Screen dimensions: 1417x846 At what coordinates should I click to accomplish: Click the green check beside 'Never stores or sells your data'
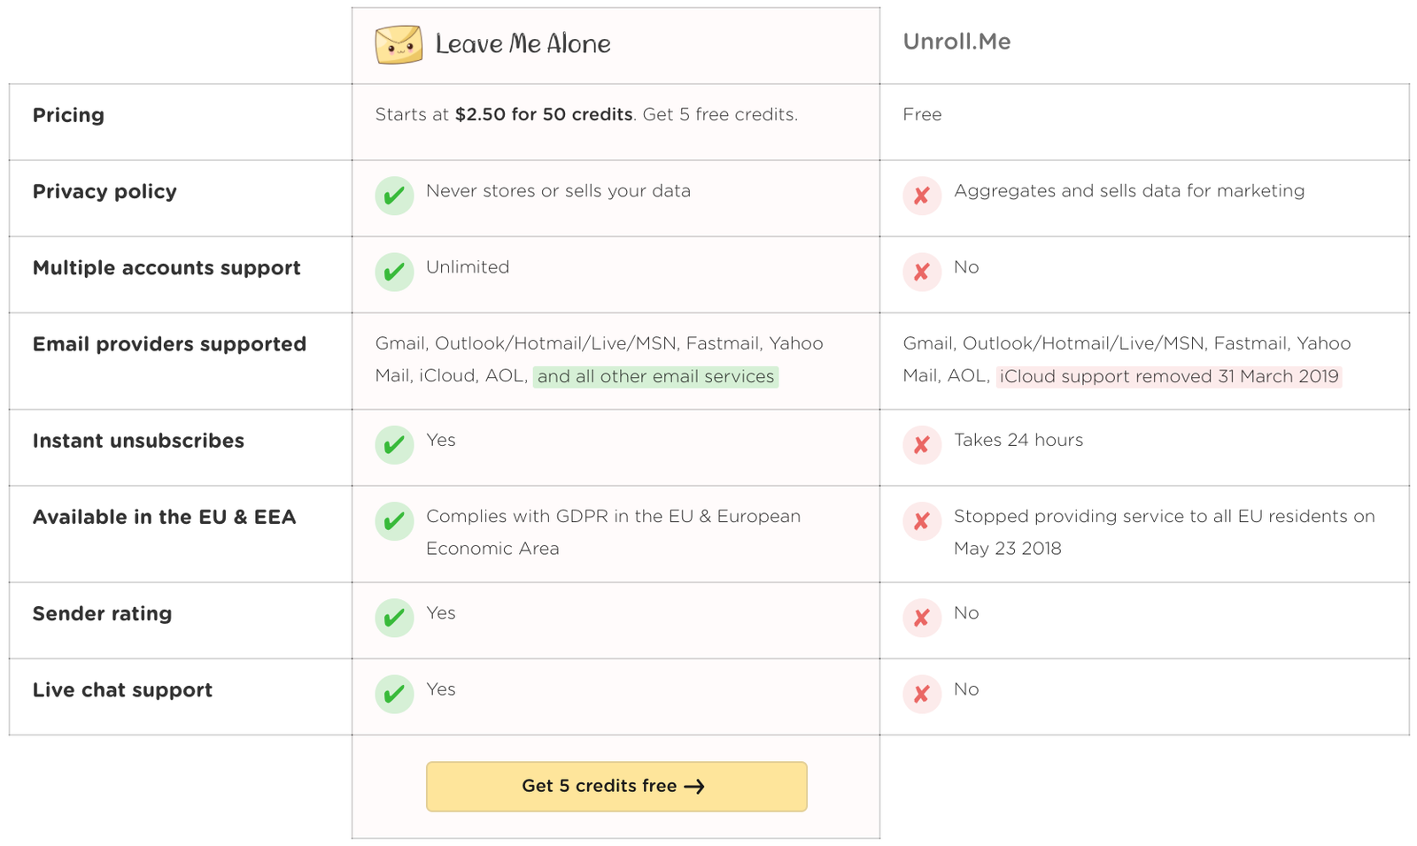click(394, 196)
